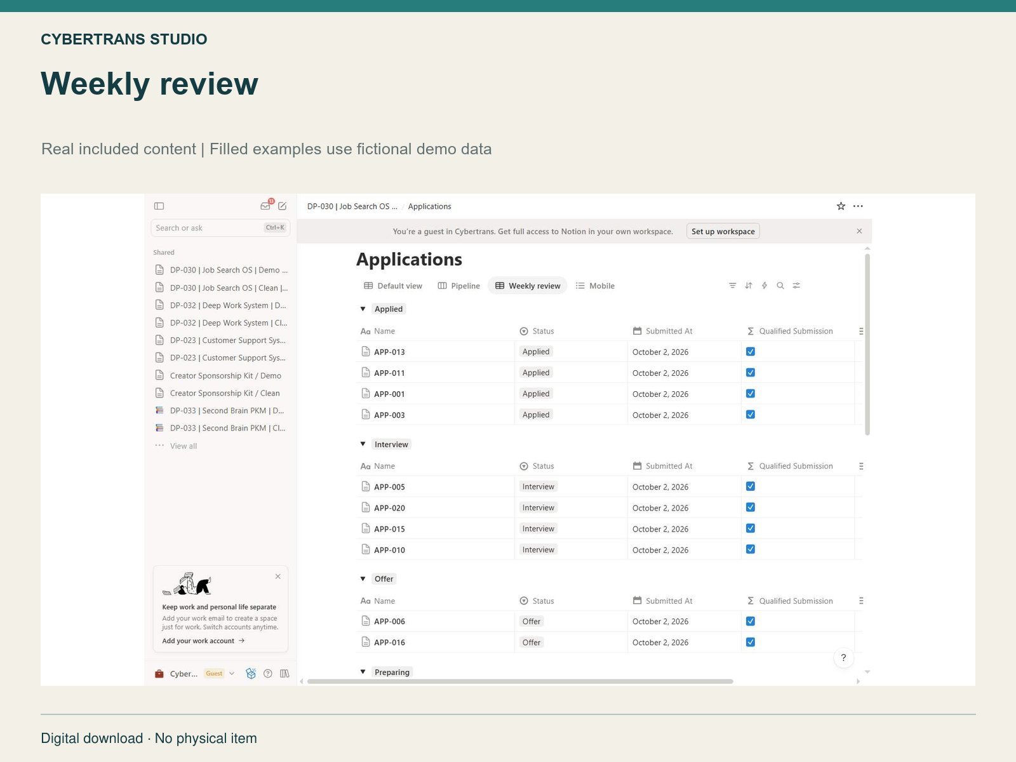Viewport: 1016px width, 762px height.
Task: Click the horizontal scrollbar under the table
Action: pos(520,681)
